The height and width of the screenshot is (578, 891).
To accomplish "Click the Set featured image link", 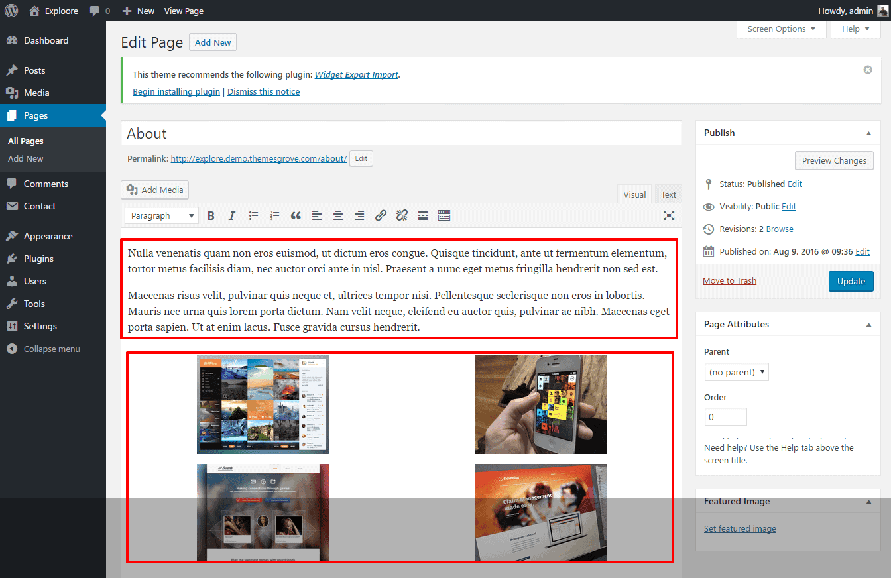I will click(x=740, y=528).
